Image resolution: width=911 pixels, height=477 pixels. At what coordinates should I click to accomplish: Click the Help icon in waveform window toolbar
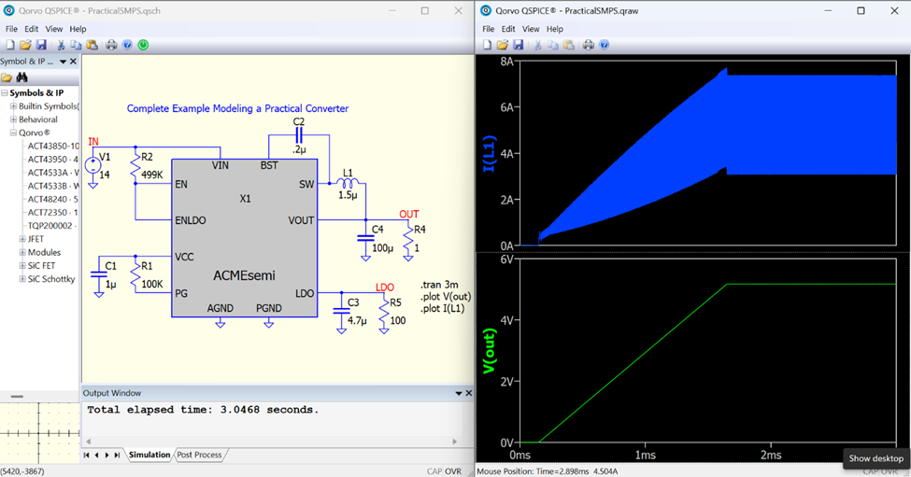coord(605,45)
